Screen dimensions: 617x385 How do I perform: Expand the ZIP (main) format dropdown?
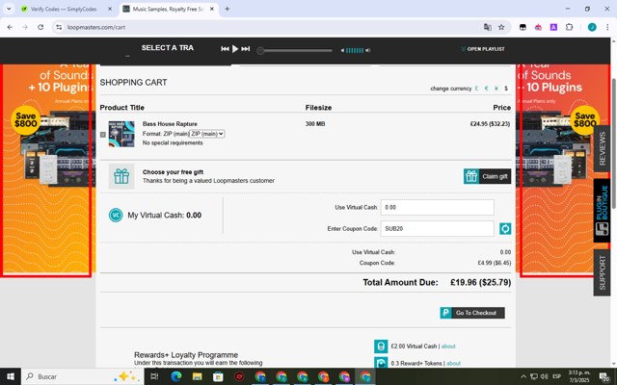(207, 134)
